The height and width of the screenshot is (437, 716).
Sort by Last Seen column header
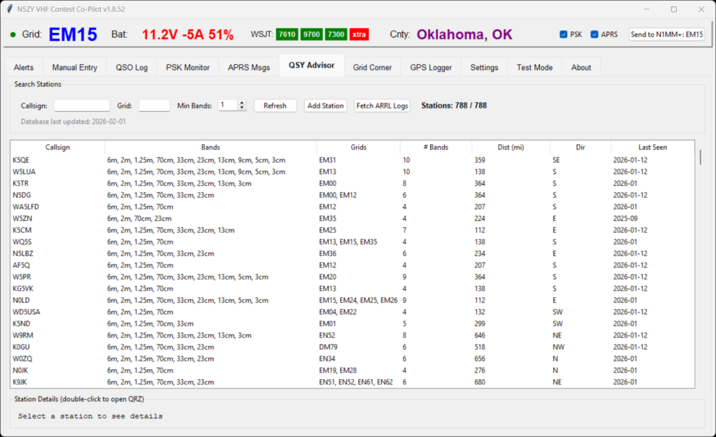tap(652, 148)
